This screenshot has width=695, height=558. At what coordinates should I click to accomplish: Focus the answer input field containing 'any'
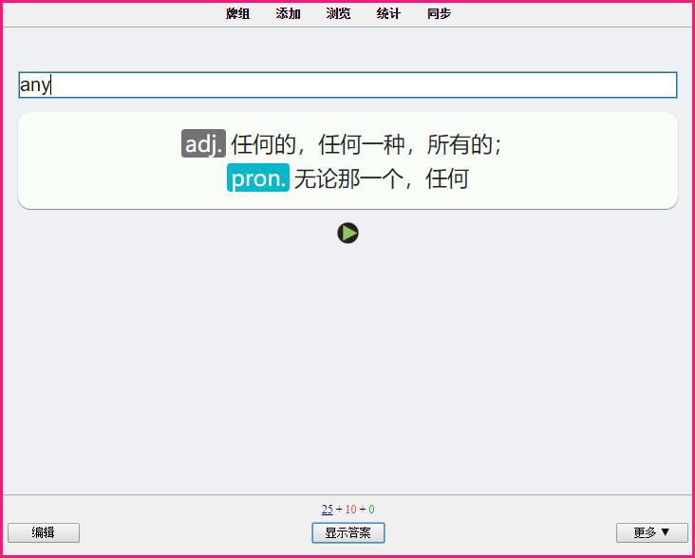tap(347, 84)
